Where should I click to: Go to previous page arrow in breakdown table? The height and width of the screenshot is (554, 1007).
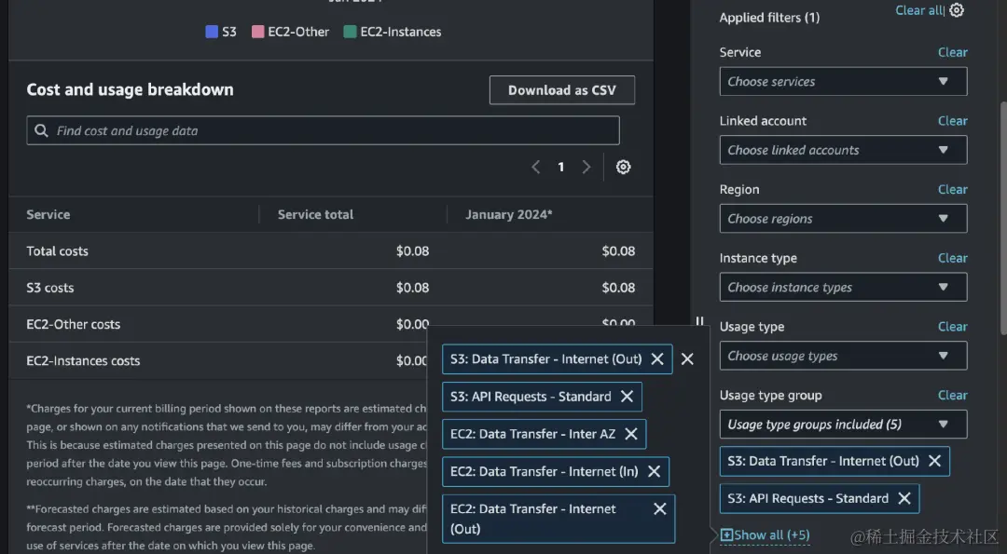pyautogui.click(x=535, y=167)
